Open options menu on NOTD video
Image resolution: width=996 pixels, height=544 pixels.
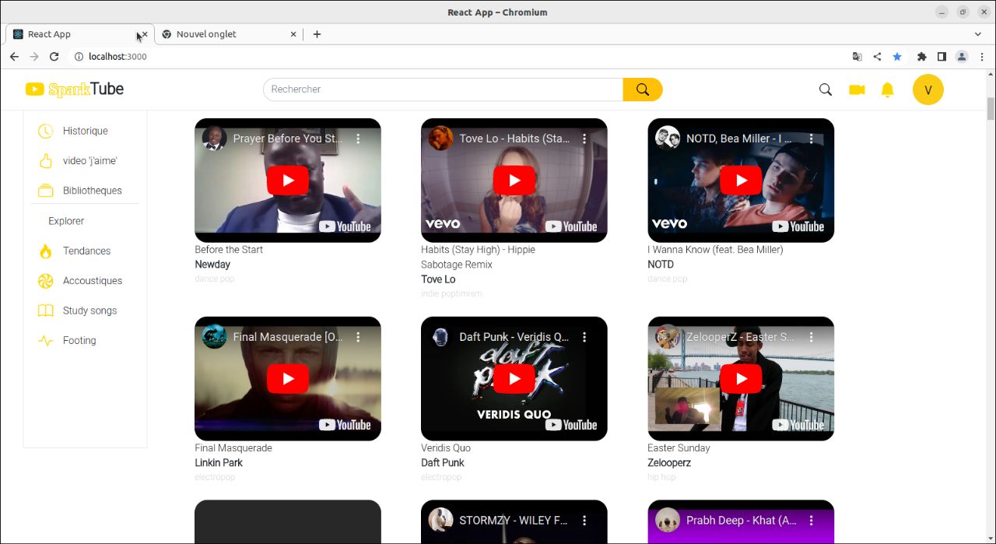811,139
